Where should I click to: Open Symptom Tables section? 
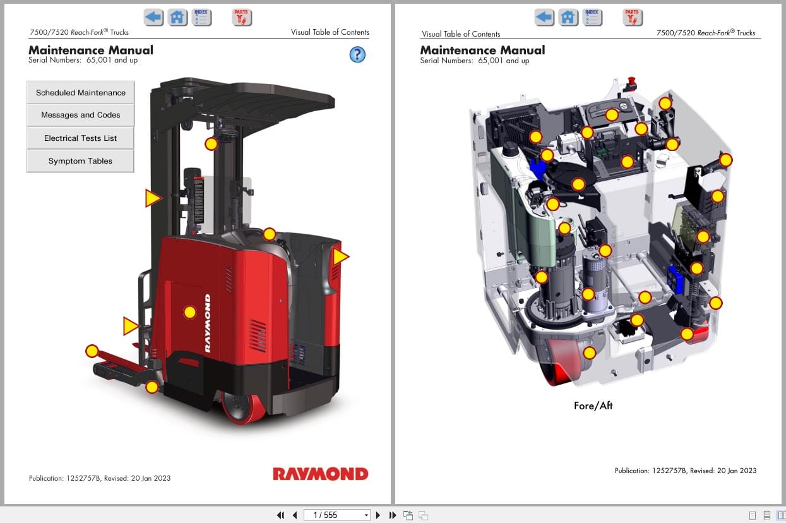pyautogui.click(x=80, y=160)
